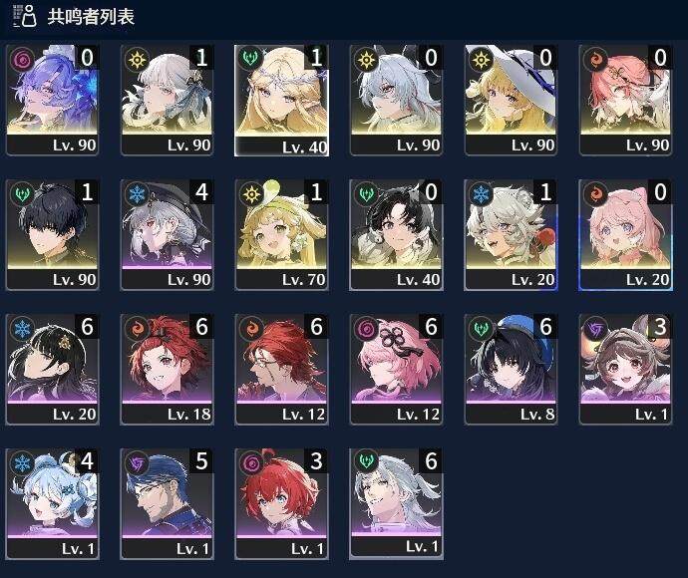
Task: Select the red-haired character at Lv. 18
Action: tap(168, 370)
